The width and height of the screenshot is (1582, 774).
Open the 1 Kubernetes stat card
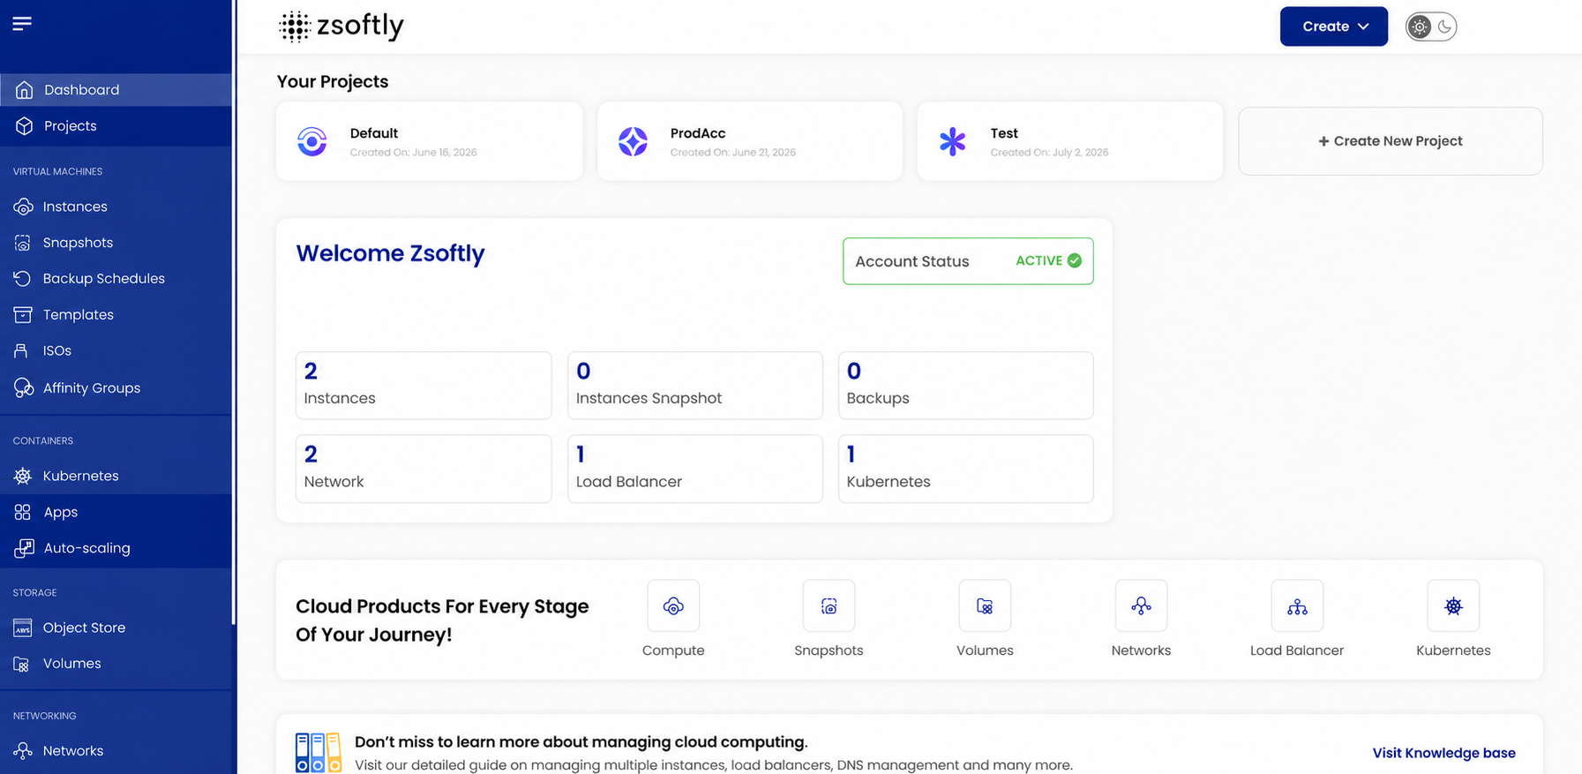point(966,469)
